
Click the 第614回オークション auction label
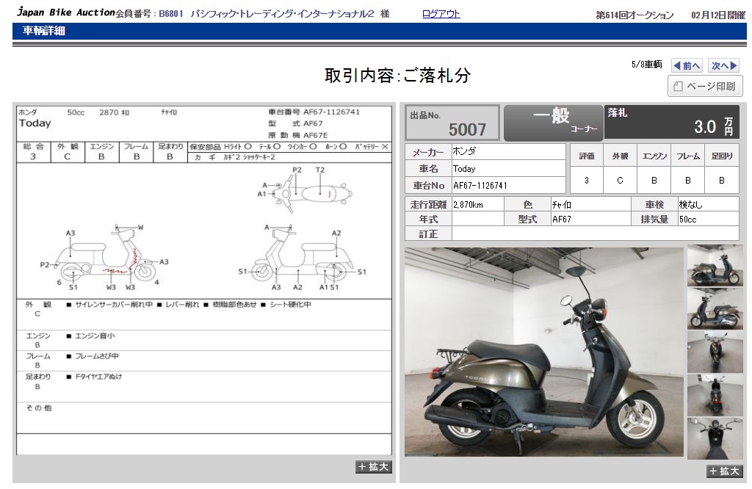634,15
